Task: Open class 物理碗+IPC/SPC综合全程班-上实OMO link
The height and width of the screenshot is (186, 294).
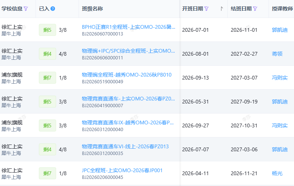Action: point(128,51)
